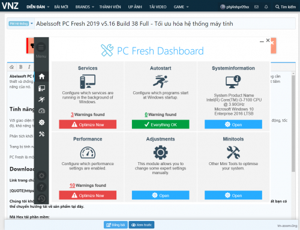Open THÀNH VIÊN members page

[110, 7]
